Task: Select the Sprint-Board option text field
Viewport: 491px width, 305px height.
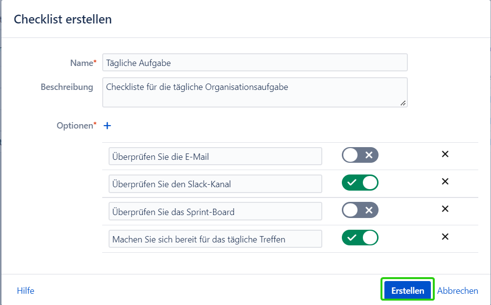Action: coord(215,212)
